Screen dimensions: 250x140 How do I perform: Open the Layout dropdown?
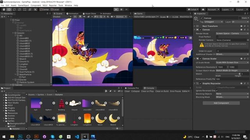[x=242, y=9]
